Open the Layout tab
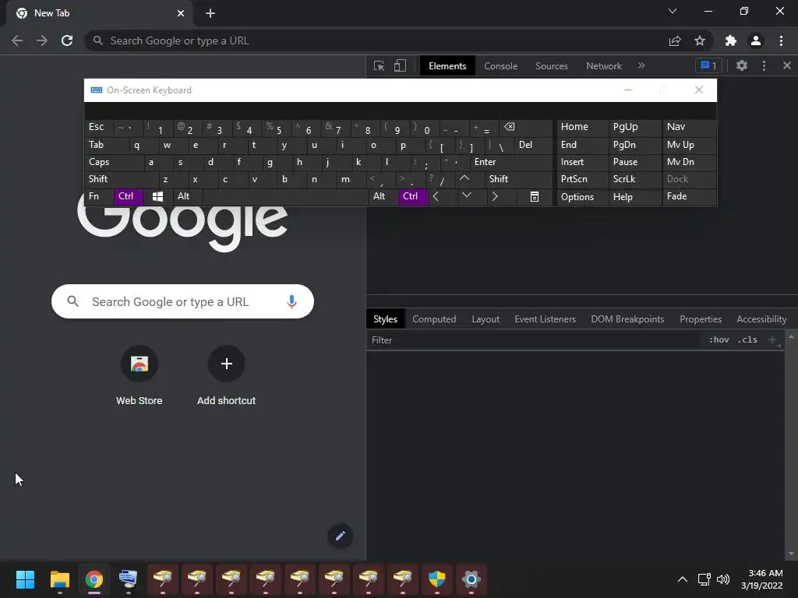The height and width of the screenshot is (598, 798). [486, 318]
